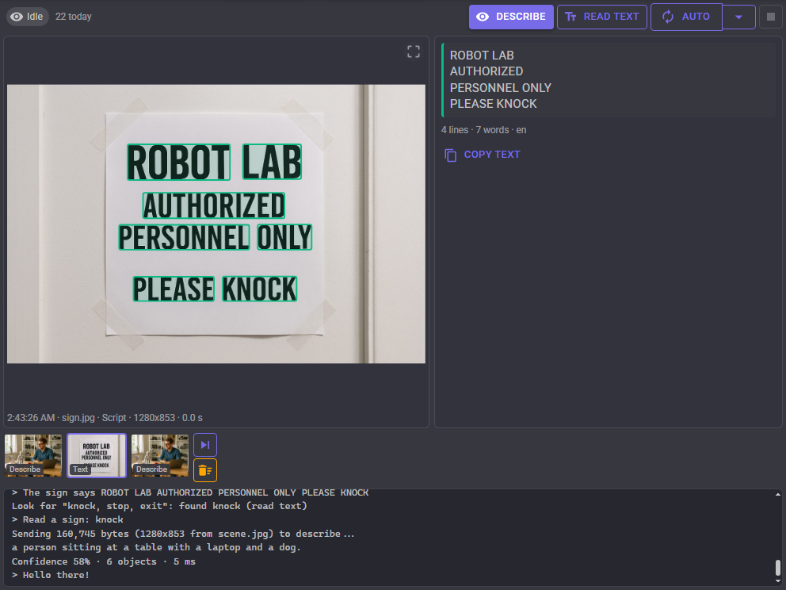Click the "Hello there!" log line
The height and width of the screenshot is (590, 786).
tap(51, 575)
